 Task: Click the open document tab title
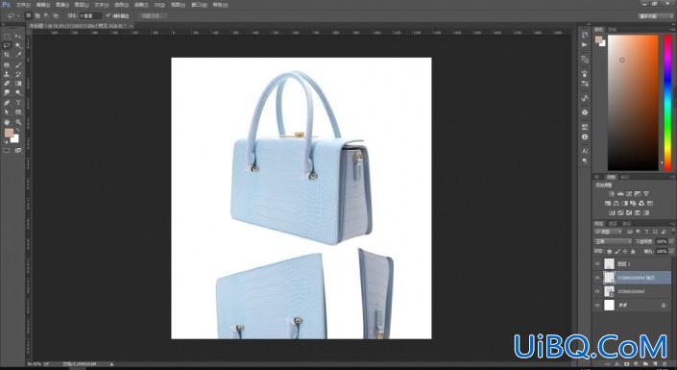click(78, 26)
